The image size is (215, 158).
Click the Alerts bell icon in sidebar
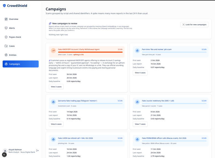click(6, 28)
